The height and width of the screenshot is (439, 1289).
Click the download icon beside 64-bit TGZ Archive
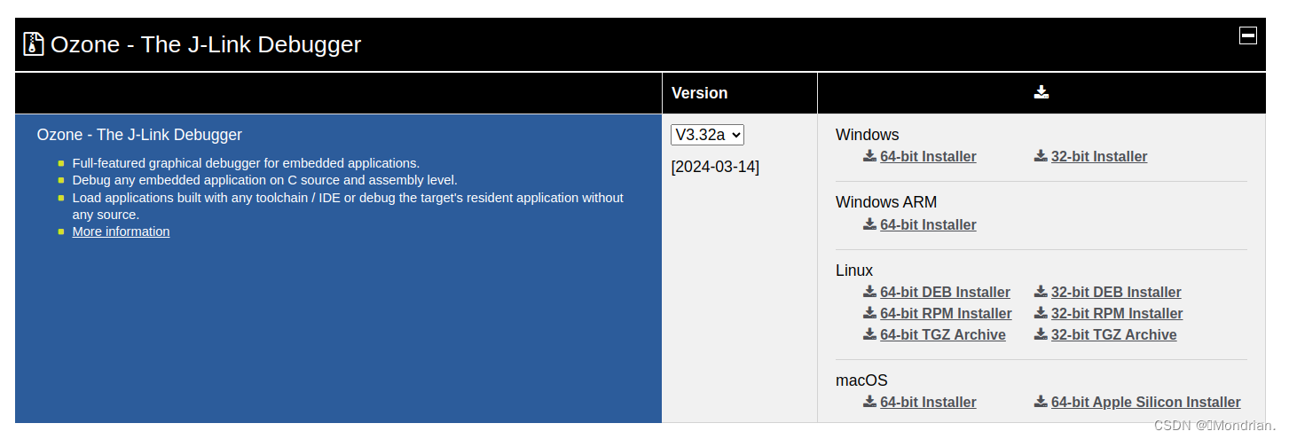(x=869, y=334)
